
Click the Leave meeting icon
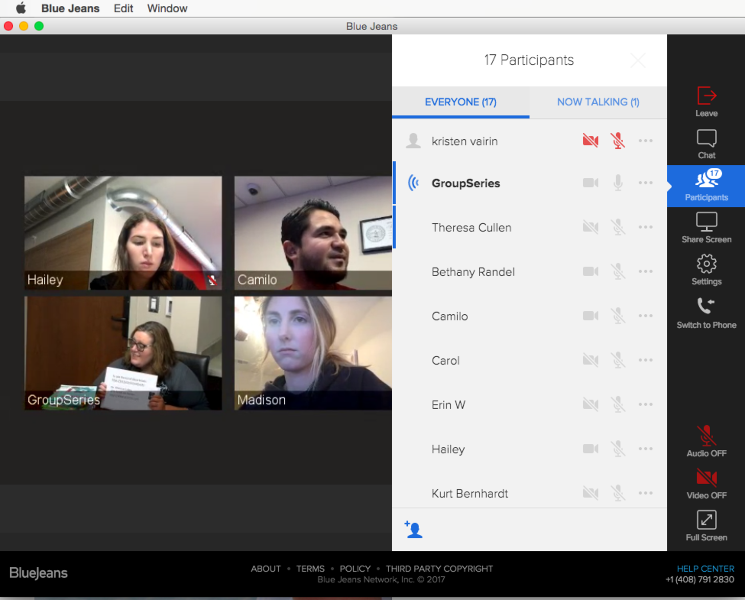coord(706,96)
